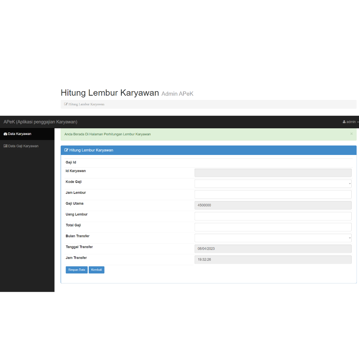Open Data Gaji Karyawan in the sidebar

23,146
